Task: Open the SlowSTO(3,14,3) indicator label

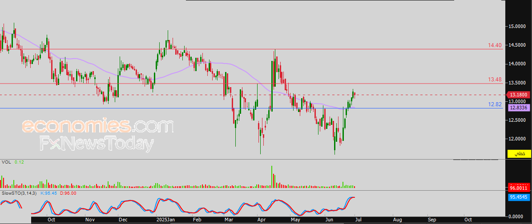Action: point(20,193)
